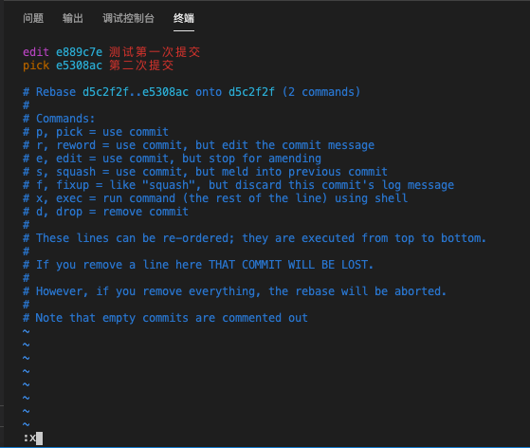Click the 'squash' command description line
Screen dimensions: 530x448
205,172
